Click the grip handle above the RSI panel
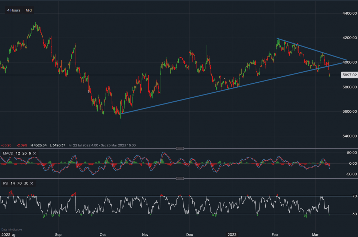Screen dimensions: 358x237 tap(180, 178)
